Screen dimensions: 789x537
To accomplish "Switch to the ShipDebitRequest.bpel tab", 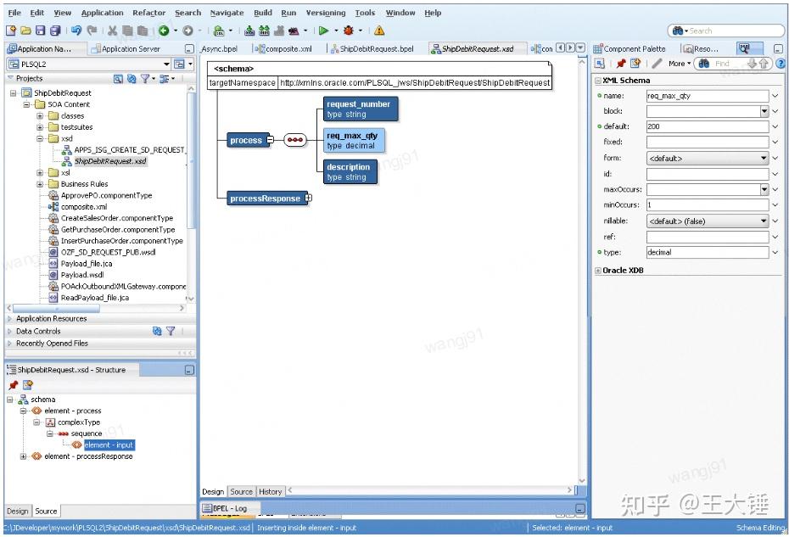I will coord(372,49).
